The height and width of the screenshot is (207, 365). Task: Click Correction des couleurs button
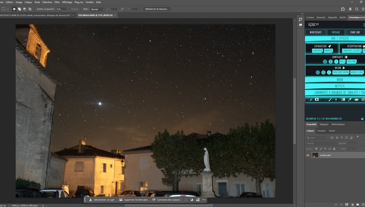tap(166, 200)
